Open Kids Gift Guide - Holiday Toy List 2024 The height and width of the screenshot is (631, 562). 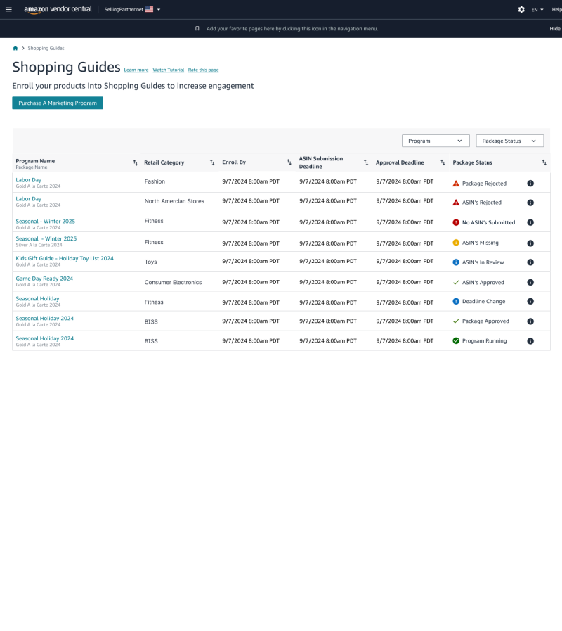[x=65, y=258]
